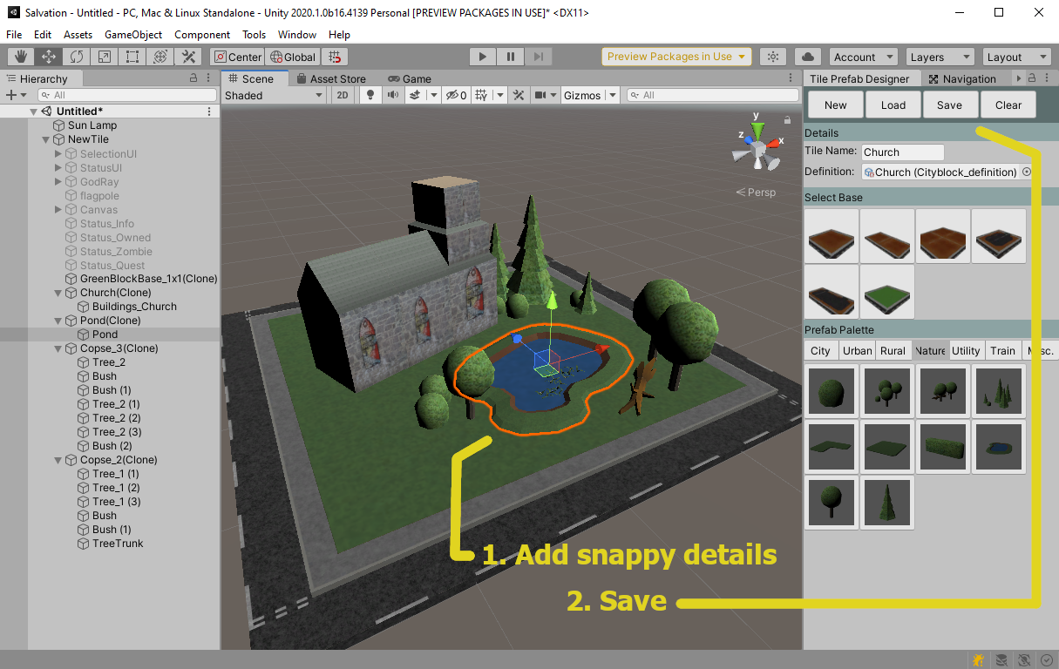Open the GameObject menu
Viewport: 1059px width, 669px height.
(x=132, y=35)
